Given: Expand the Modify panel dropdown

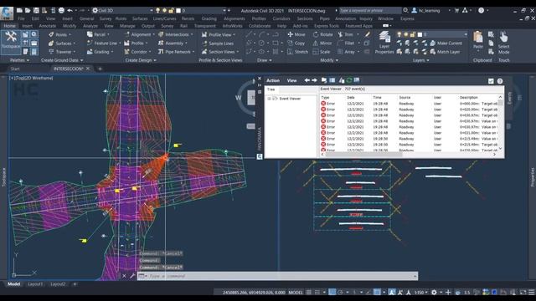Looking at the screenshot, I should pos(329,60).
